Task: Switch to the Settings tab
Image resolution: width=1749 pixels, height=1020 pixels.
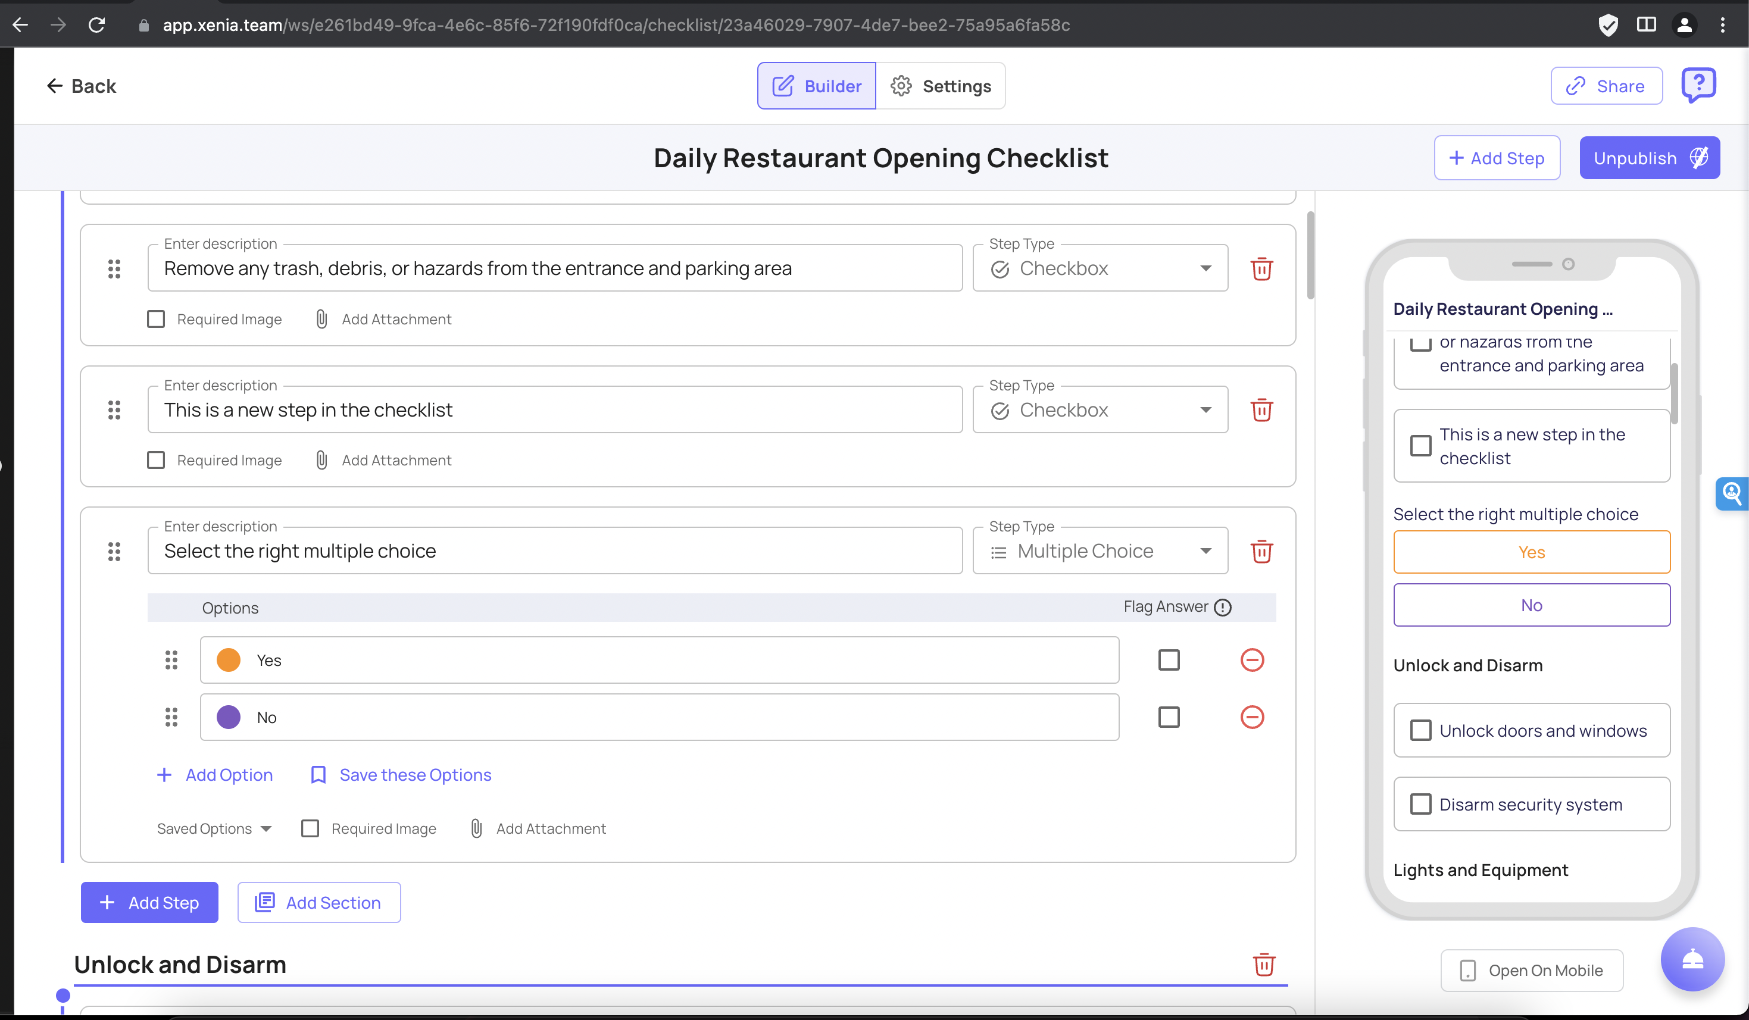Action: tap(941, 86)
